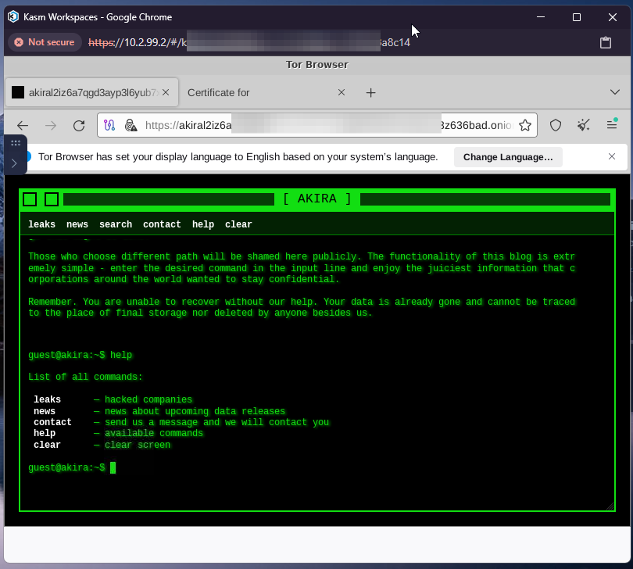Select clear in the AKIRA menu bar

(238, 224)
